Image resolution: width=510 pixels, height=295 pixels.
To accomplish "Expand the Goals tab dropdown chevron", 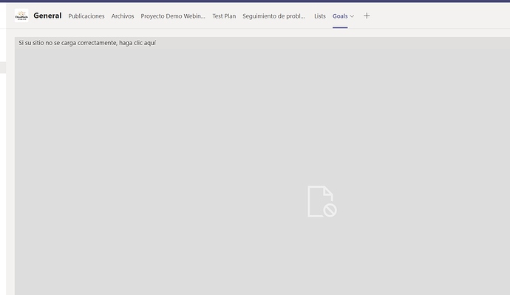I will pos(352,16).
